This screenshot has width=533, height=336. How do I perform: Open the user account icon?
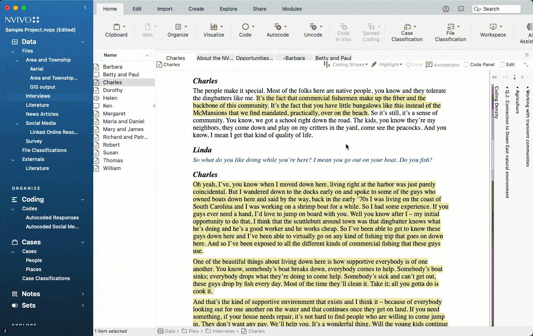tap(446, 9)
